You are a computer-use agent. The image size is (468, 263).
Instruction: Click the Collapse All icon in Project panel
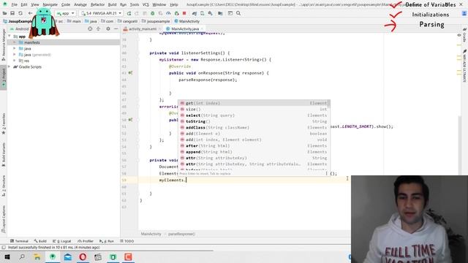coord(98,28)
